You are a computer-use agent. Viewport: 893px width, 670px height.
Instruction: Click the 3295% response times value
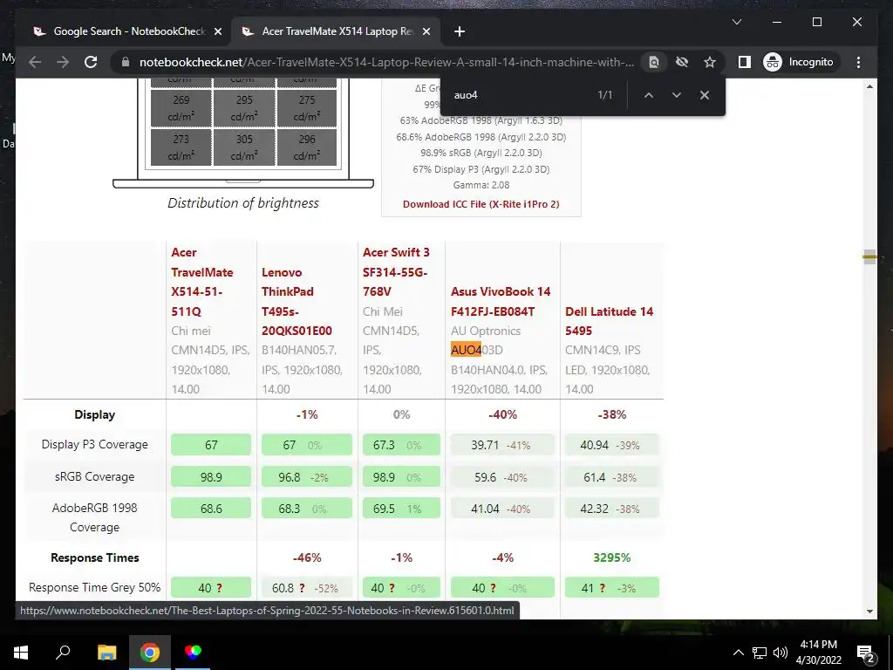click(611, 557)
